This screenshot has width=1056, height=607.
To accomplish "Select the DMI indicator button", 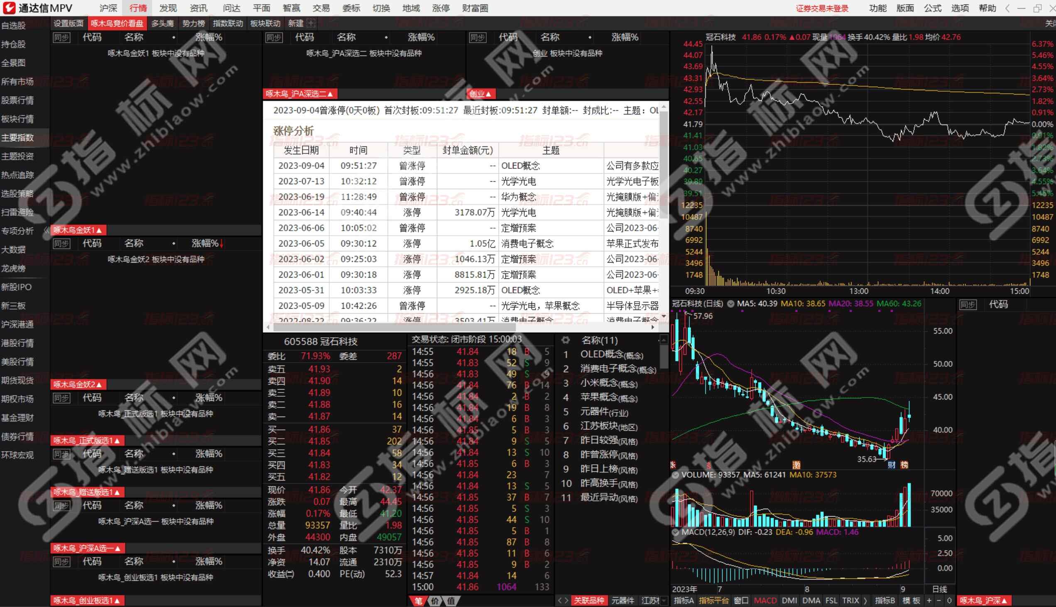I will 789,600.
